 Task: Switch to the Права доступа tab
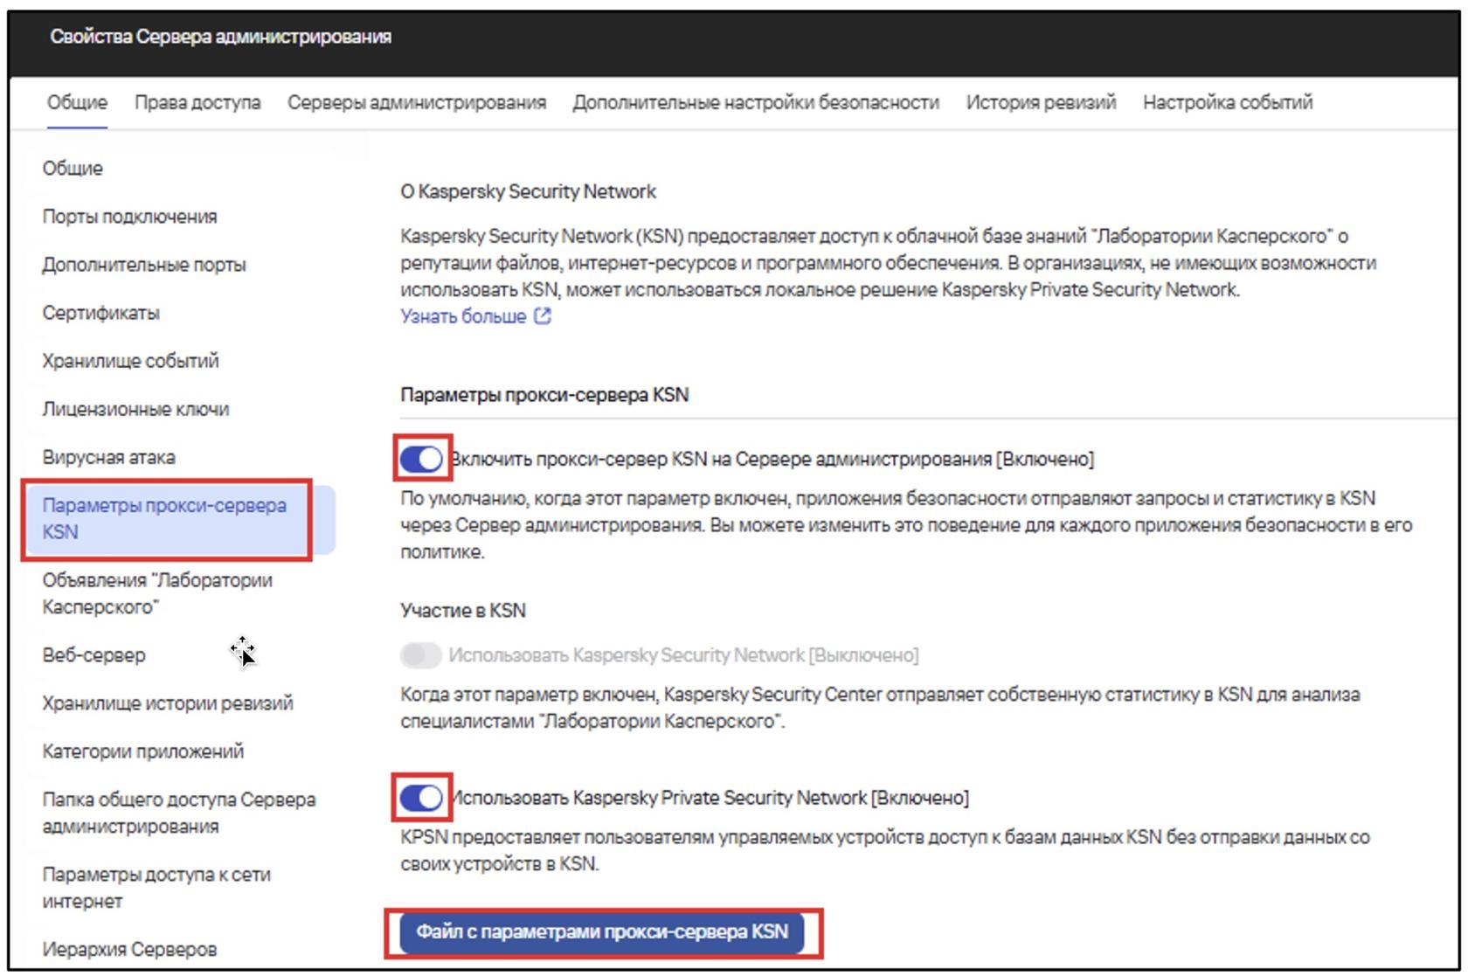point(197,102)
